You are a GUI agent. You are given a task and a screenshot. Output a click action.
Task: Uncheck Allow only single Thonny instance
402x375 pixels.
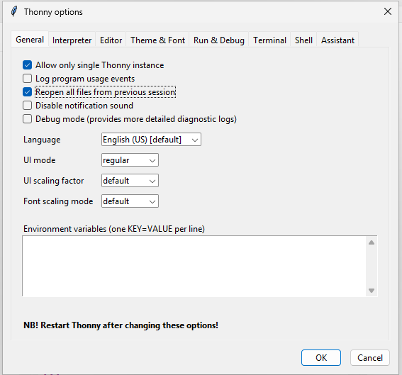(x=27, y=65)
